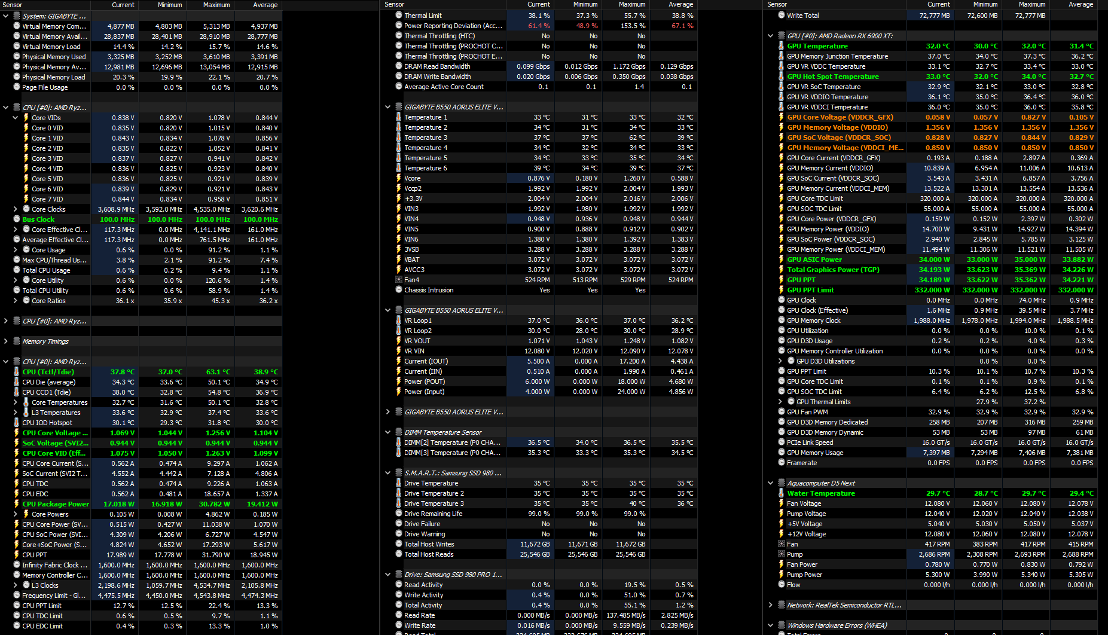Click the CPU IOD Hotspot thermometer icon
Viewport: 1108px width, 635px height.
pos(17,422)
